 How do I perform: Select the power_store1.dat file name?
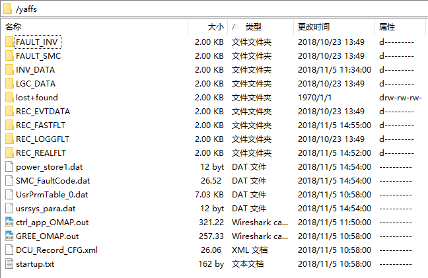[x=50, y=166]
